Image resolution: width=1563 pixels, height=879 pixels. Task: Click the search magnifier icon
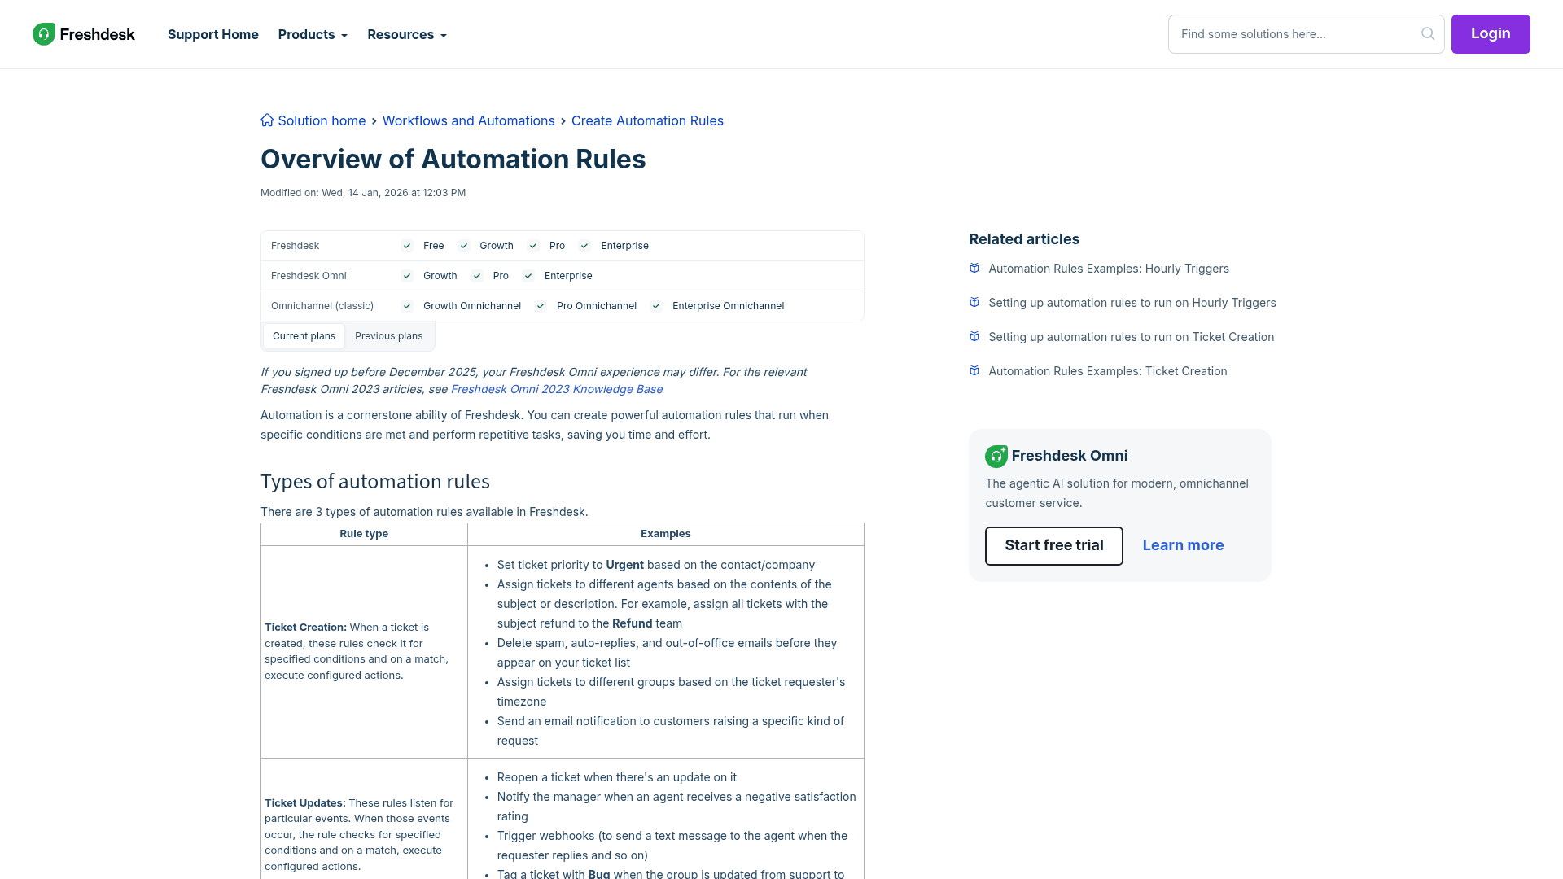pos(1428,34)
